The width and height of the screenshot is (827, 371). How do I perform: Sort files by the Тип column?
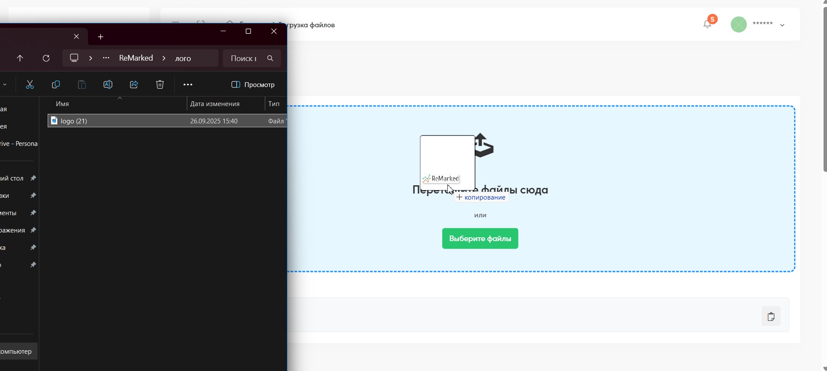point(274,104)
